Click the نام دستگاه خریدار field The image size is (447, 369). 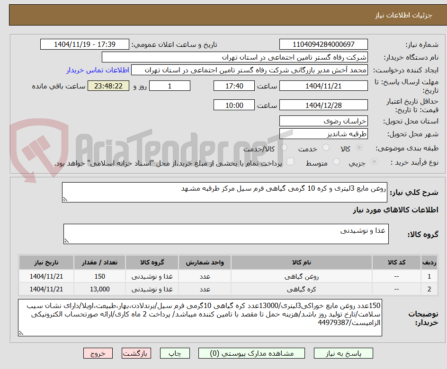[234, 57]
